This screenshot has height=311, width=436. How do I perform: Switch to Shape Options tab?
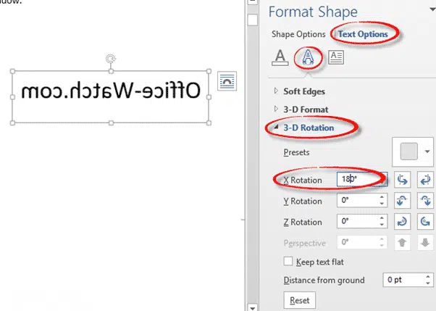coord(298,34)
